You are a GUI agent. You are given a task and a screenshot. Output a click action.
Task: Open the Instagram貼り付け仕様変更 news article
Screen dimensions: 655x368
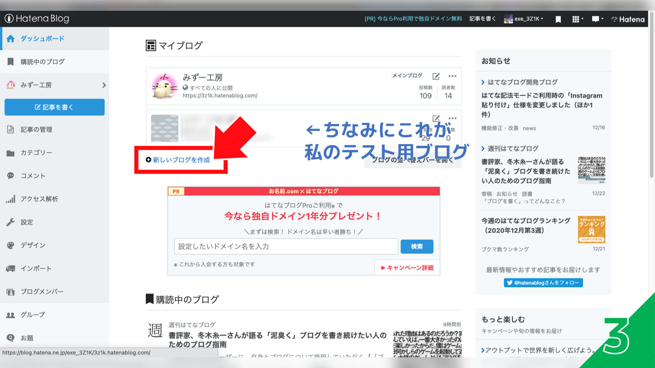click(x=542, y=105)
